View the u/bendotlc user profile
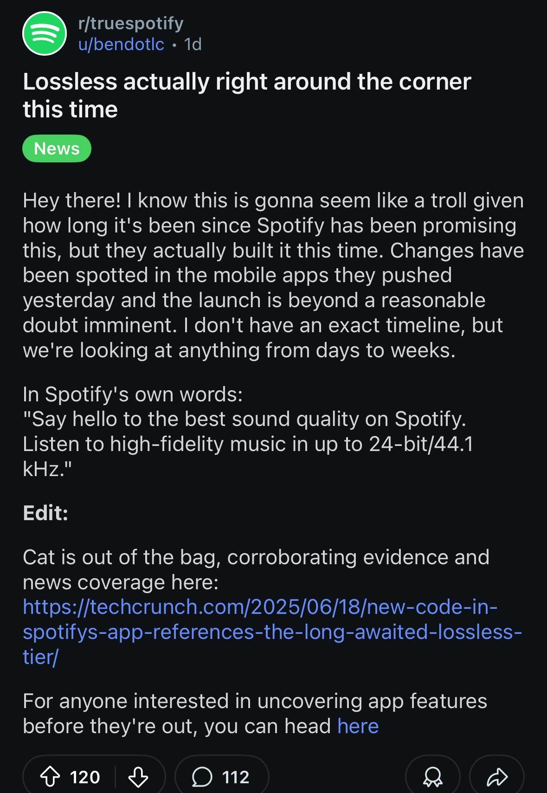Viewport: 547px width, 793px height. (121, 45)
